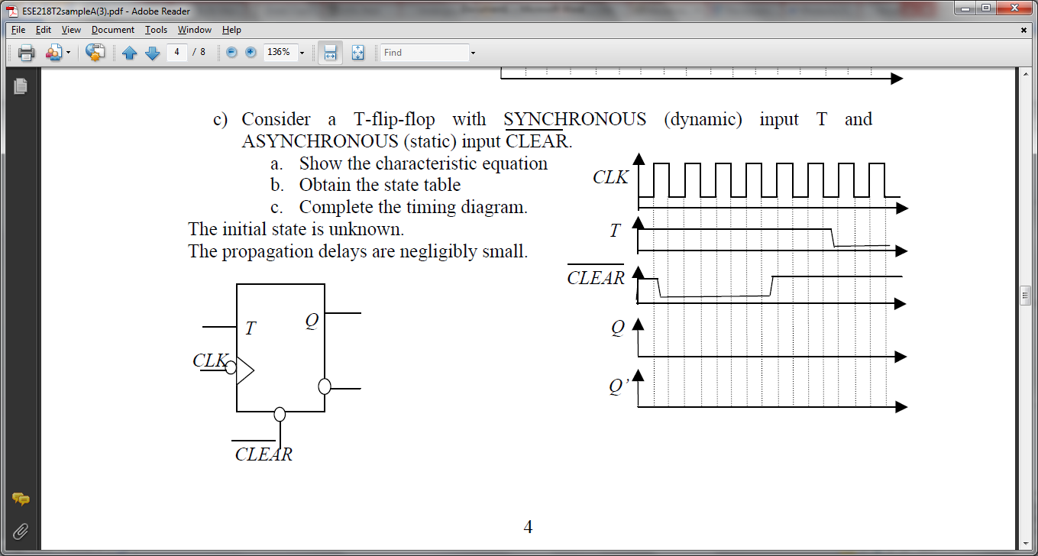Print the current document
This screenshot has height=556, width=1038.
tap(27, 52)
